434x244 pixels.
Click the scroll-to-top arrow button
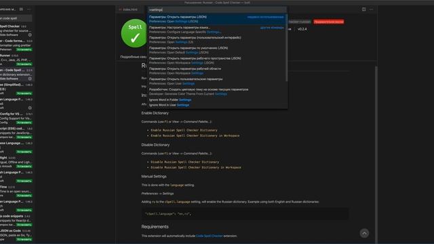[x=364, y=233]
